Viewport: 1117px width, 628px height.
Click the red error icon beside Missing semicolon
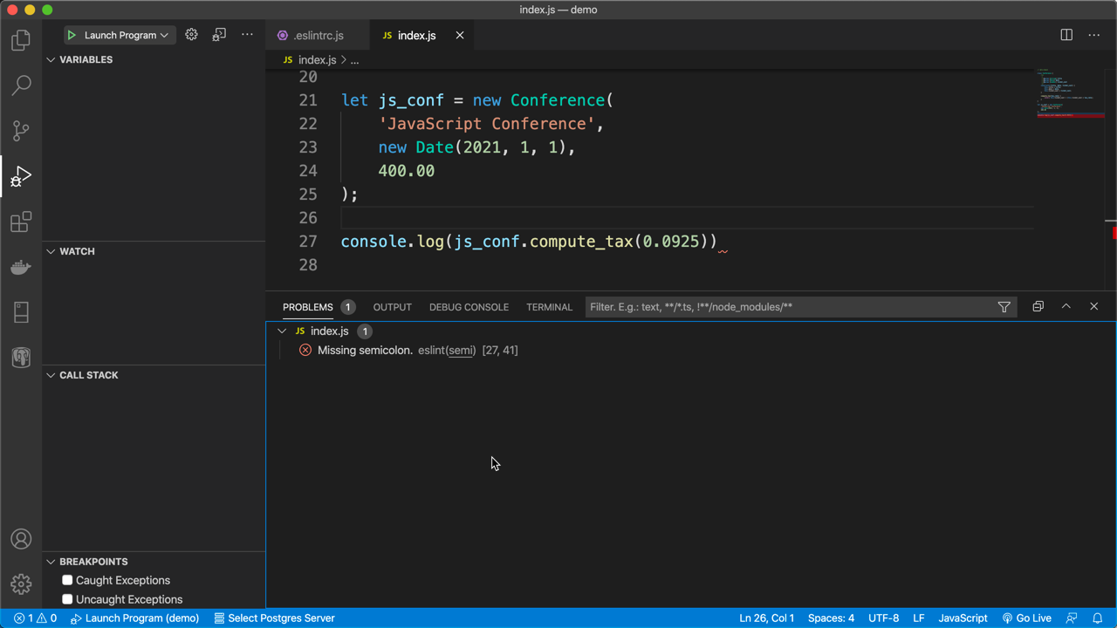point(305,351)
